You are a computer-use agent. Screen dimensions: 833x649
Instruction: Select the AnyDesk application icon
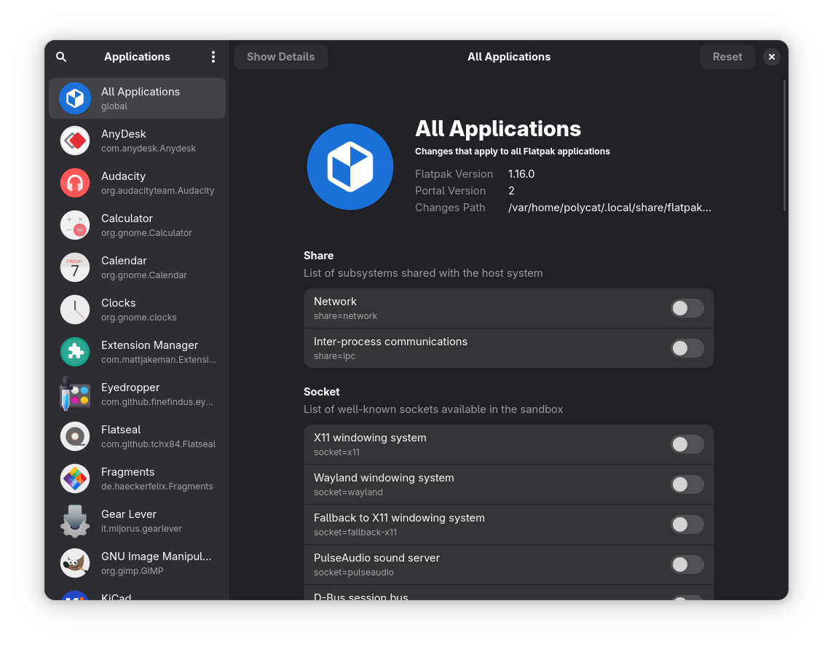75,141
